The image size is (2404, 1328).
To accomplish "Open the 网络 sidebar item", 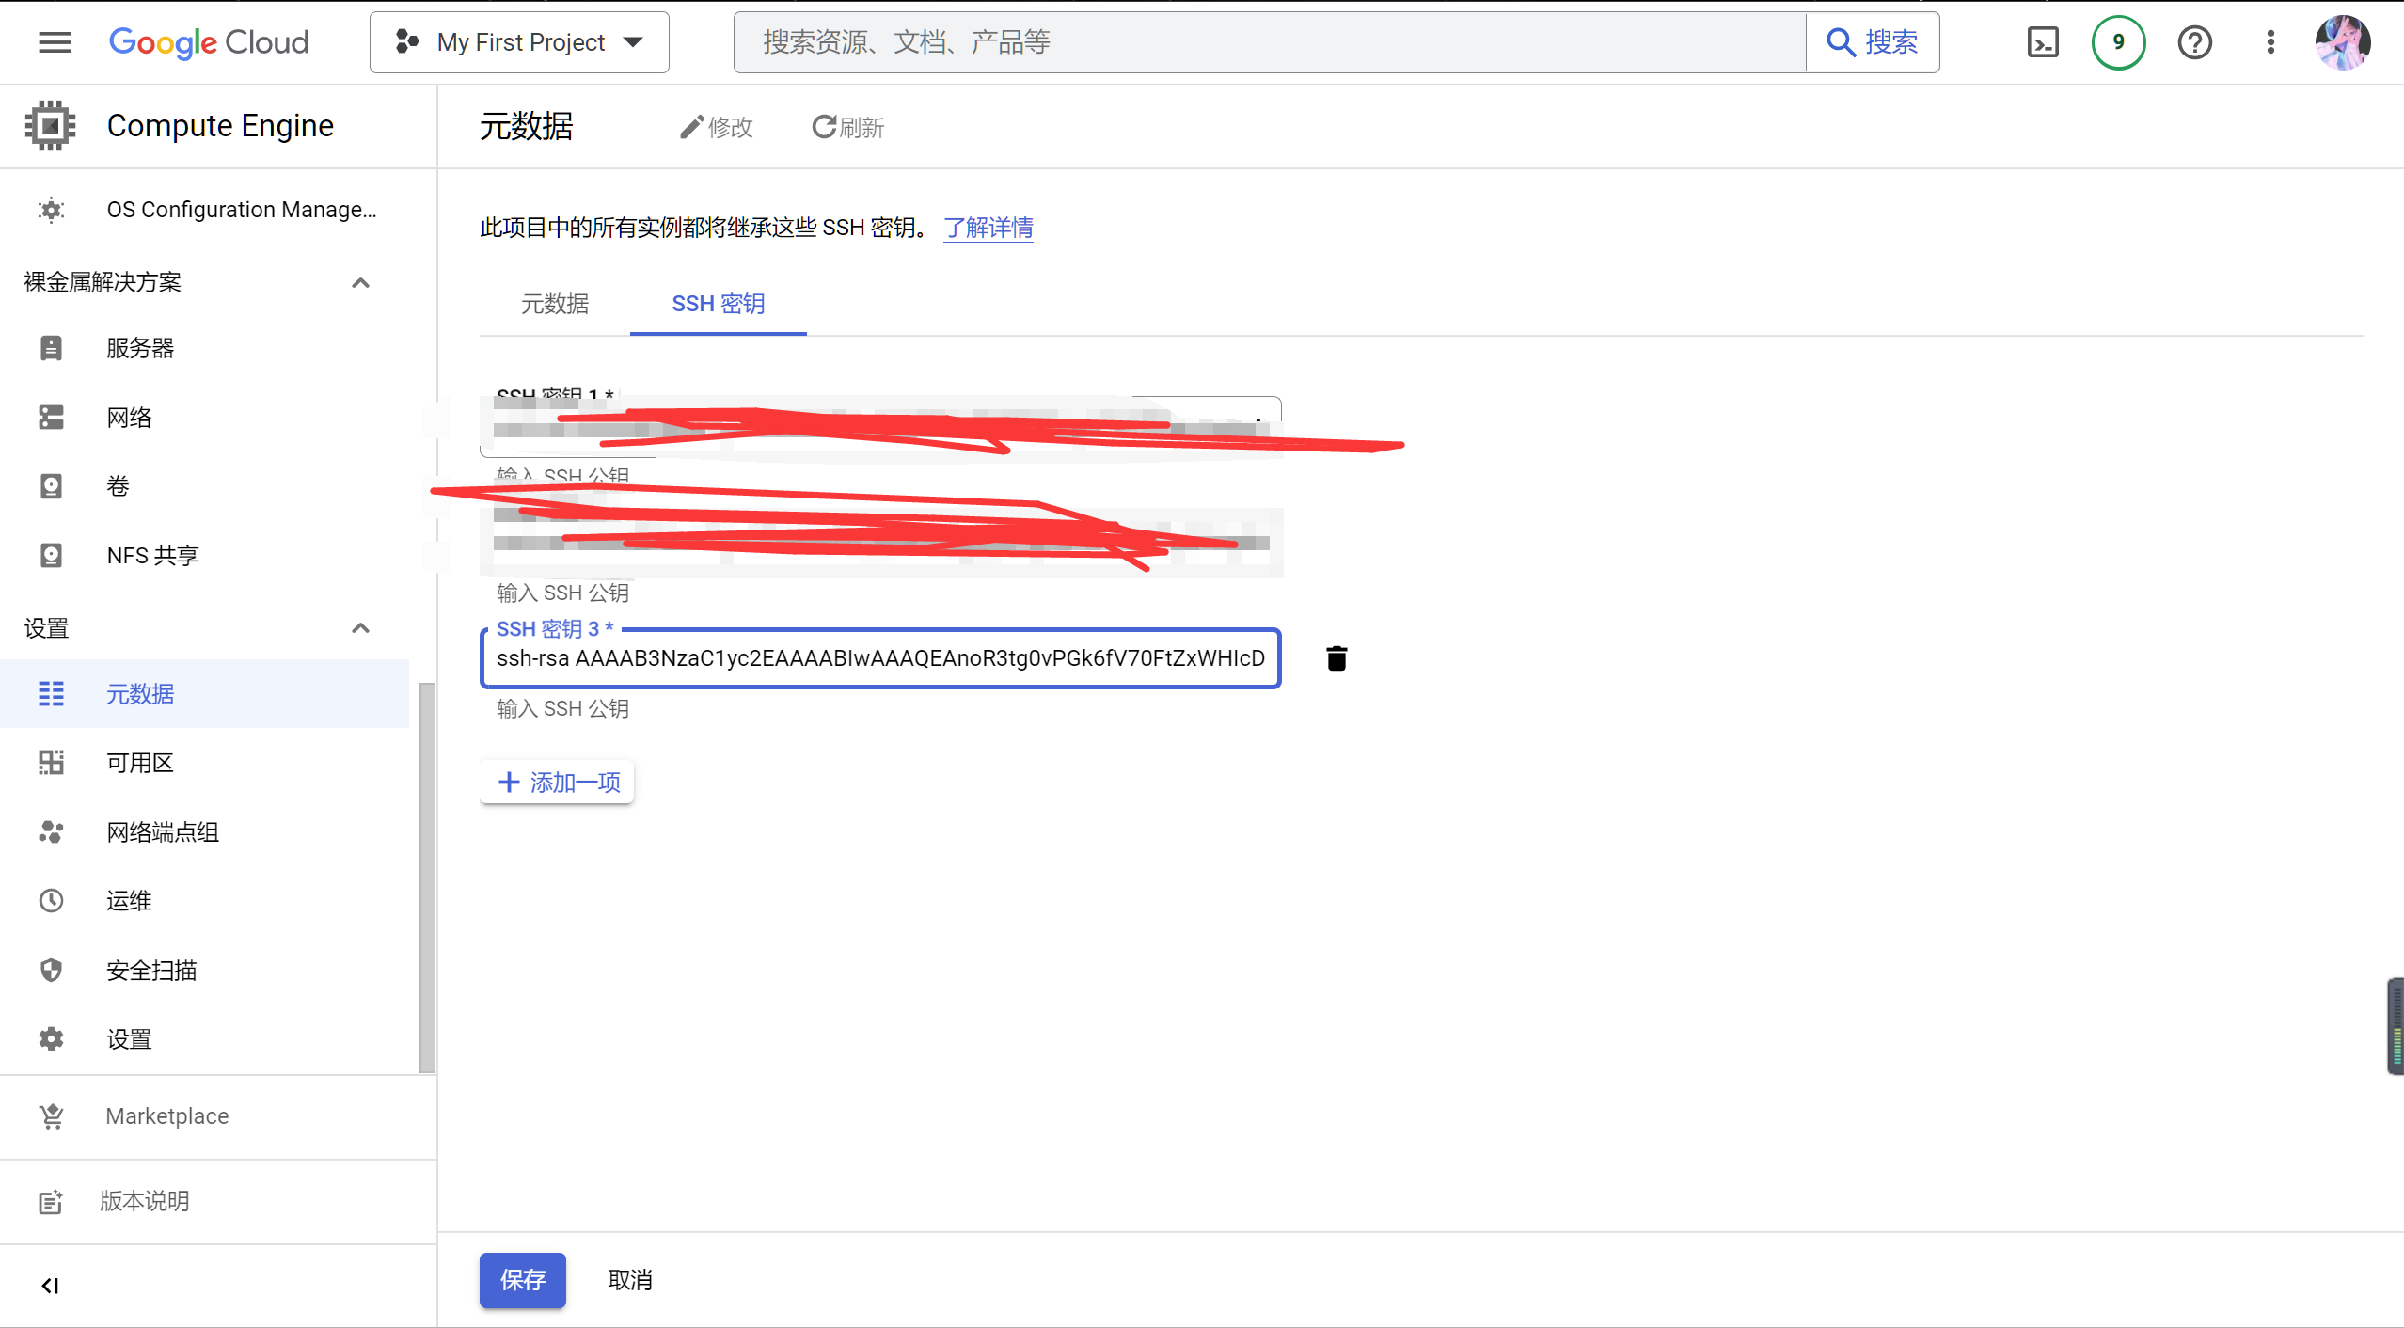I will point(128,417).
